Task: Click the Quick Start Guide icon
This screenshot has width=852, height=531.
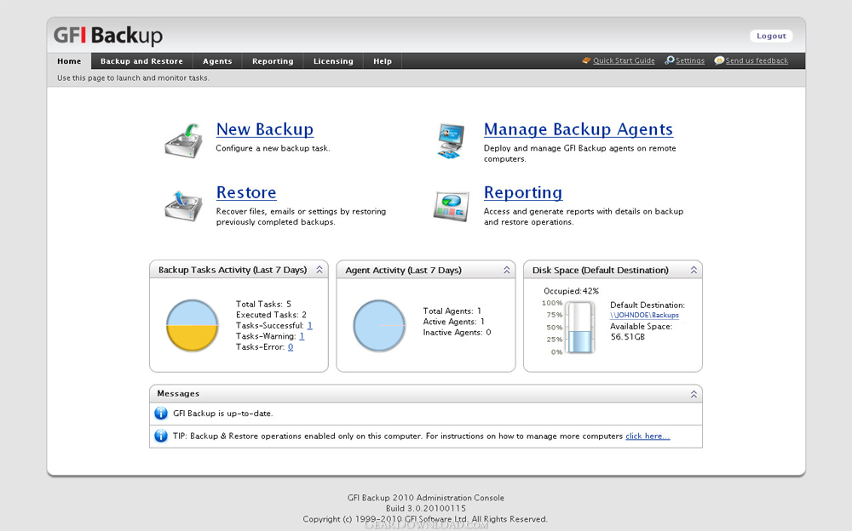Action: pyautogui.click(x=586, y=61)
